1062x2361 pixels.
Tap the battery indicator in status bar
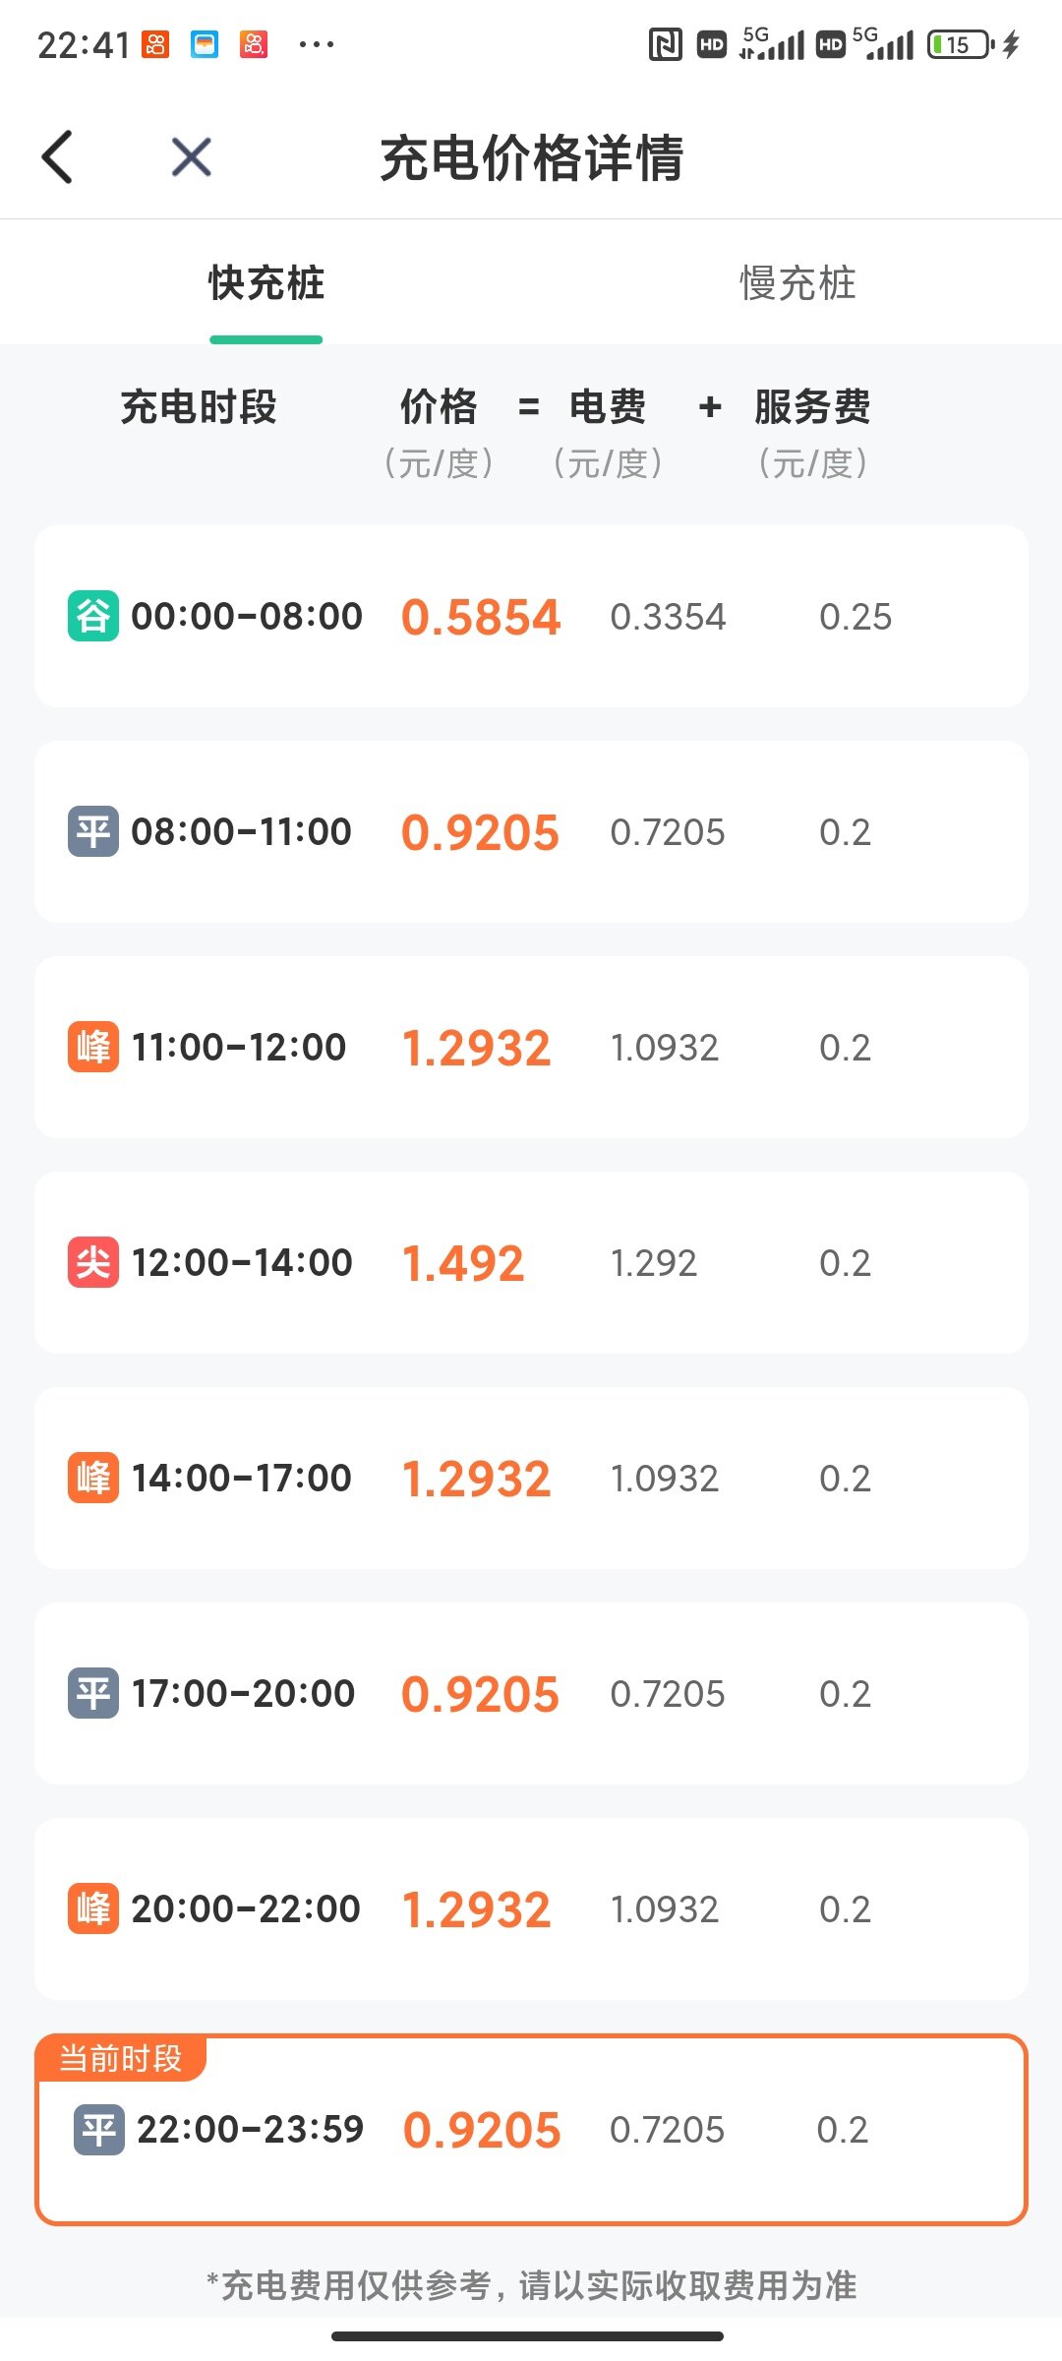point(961,44)
